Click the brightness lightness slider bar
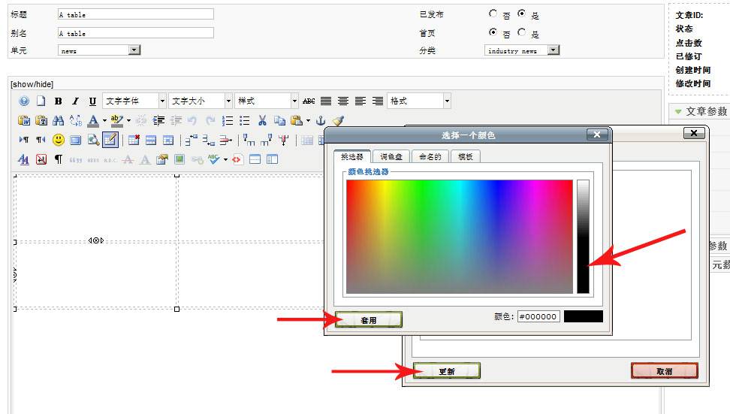 tap(583, 237)
